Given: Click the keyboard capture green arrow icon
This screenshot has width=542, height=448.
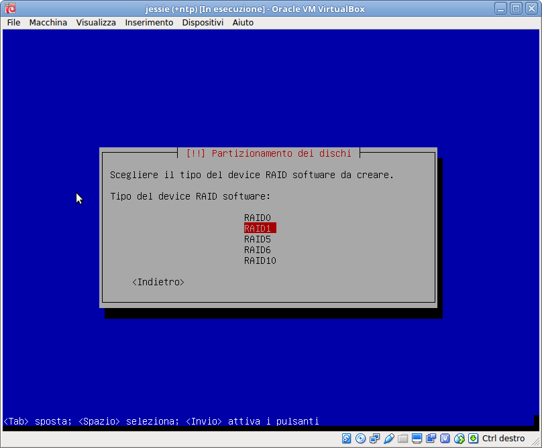Looking at the screenshot, I should point(473,439).
